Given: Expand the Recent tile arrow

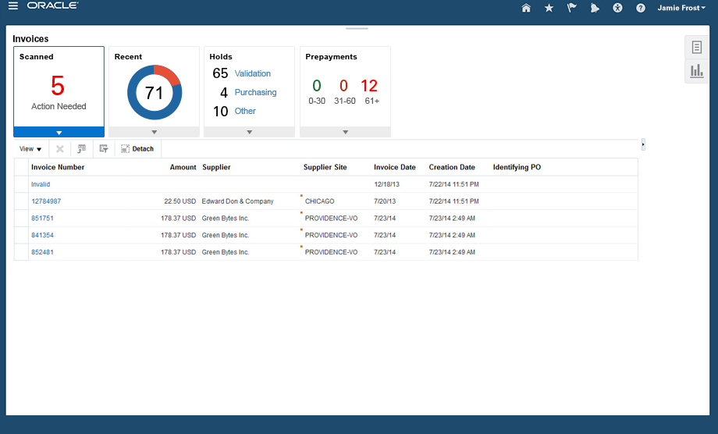Looking at the screenshot, I should point(155,132).
